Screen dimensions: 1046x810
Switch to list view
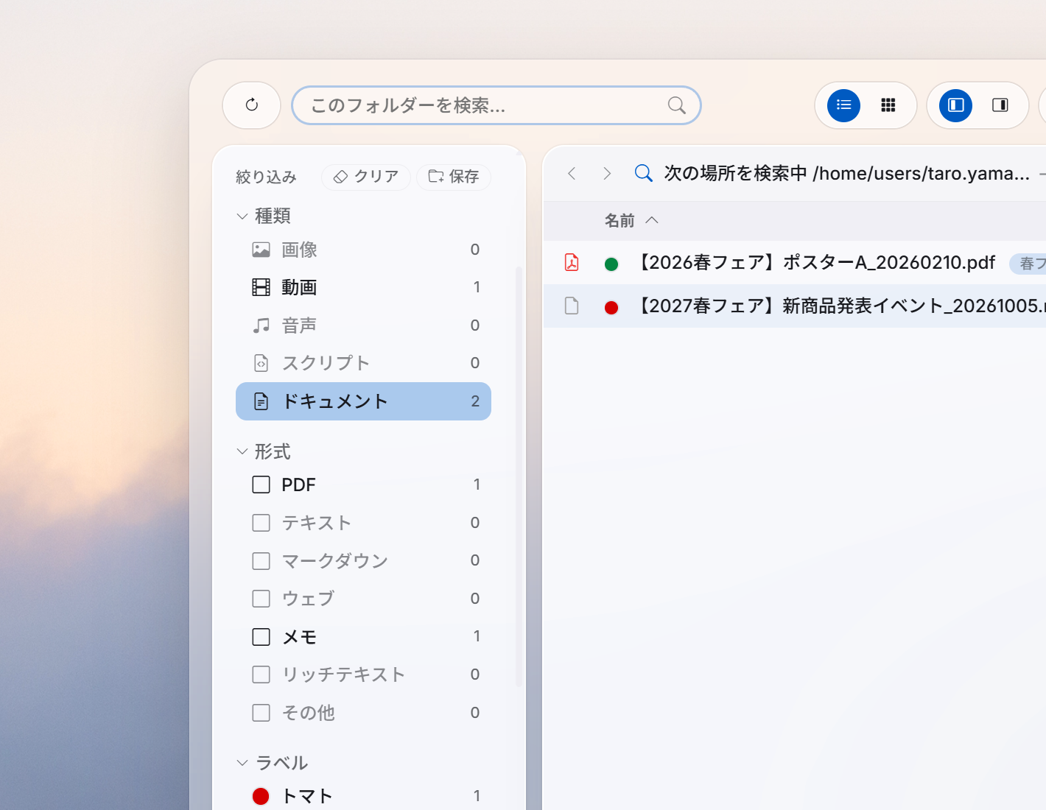[844, 105]
